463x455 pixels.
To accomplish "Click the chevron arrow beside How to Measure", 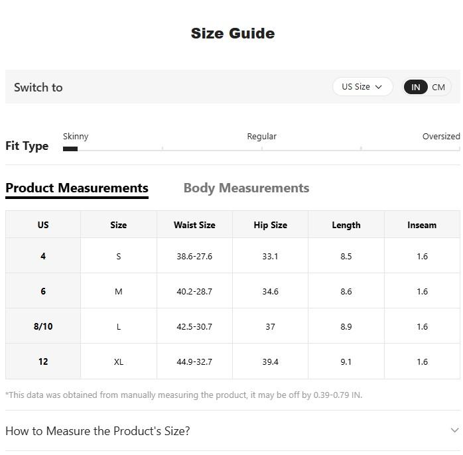I will pyautogui.click(x=454, y=430).
